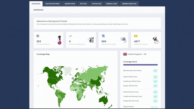Select the 0 Unread Law Notifications value
Viewport: 194px width, 109px height.
(x=70, y=41)
